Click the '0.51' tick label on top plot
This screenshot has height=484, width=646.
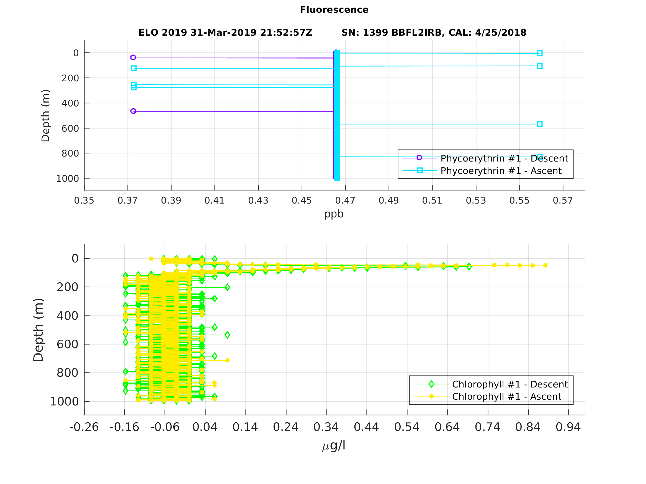[x=432, y=201]
